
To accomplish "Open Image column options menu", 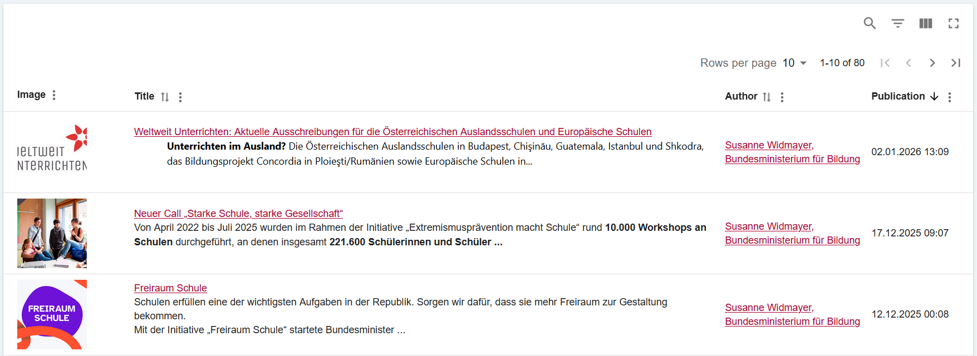I will 54,95.
